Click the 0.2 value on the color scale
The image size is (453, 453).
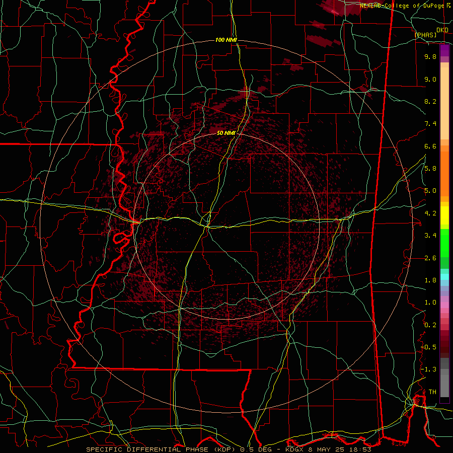click(430, 325)
